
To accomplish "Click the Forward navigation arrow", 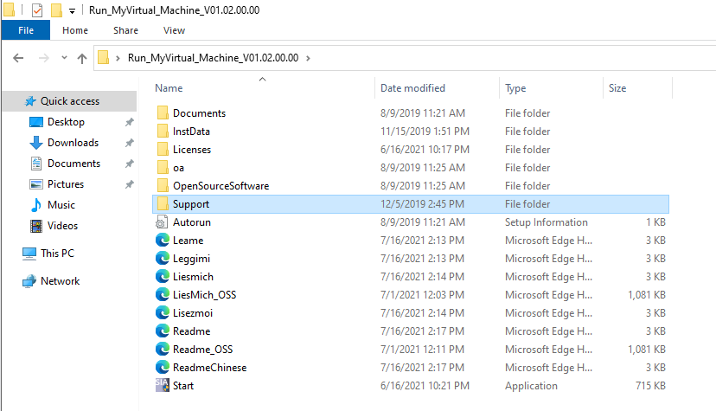I will click(x=44, y=58).
